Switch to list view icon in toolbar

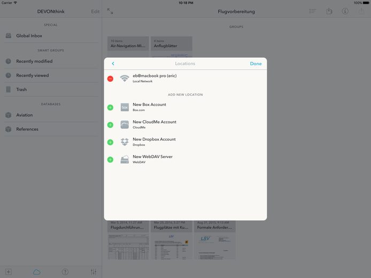(313, 11)
